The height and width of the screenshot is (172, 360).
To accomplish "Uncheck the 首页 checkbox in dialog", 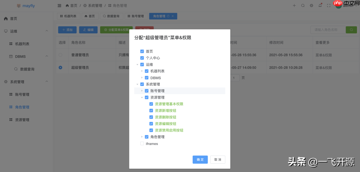I will click(142, 51).
